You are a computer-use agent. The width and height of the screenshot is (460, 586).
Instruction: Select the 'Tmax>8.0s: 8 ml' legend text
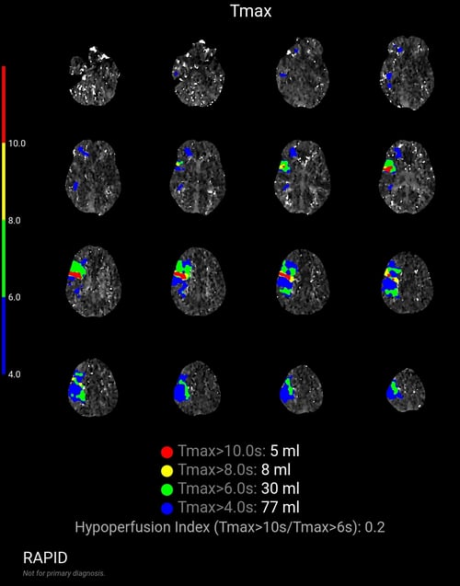tap(235, 470)
